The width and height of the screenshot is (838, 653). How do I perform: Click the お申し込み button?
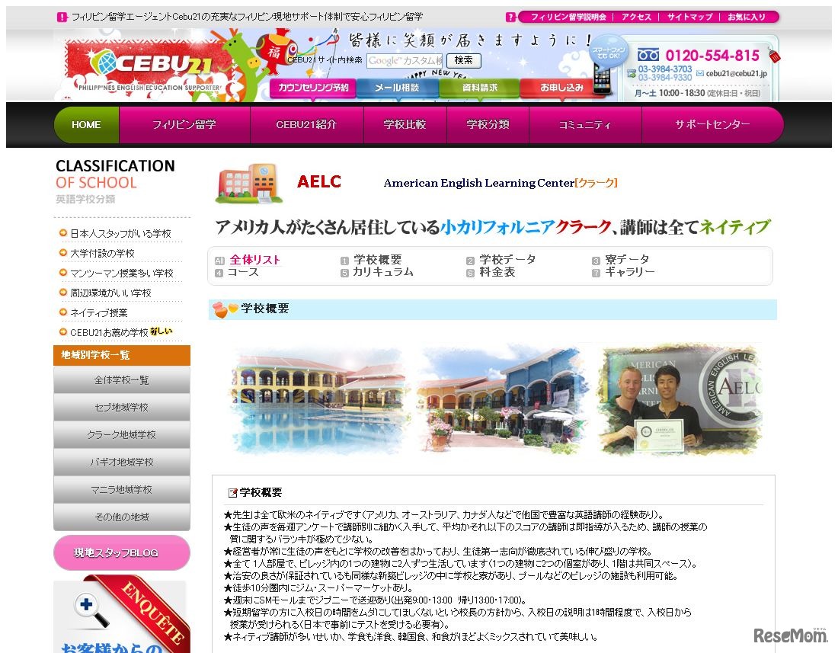tap(561, 88)
